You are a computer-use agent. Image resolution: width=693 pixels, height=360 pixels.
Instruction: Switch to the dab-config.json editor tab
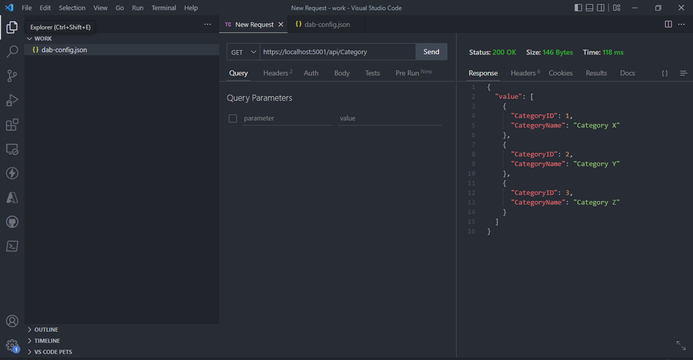pyautogui.click(x=326, y=24)
